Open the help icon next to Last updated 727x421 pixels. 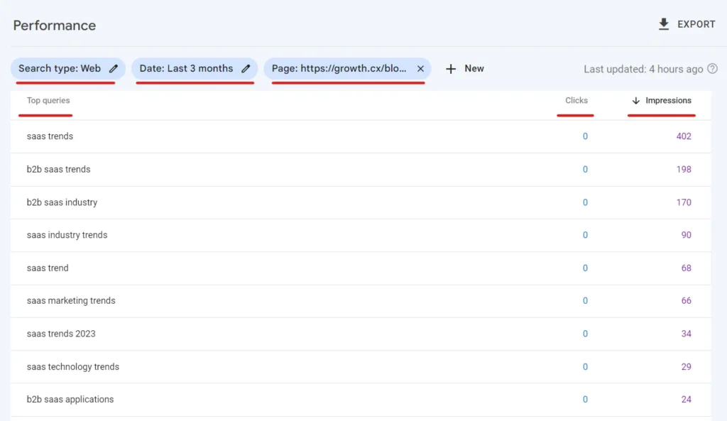713,69
